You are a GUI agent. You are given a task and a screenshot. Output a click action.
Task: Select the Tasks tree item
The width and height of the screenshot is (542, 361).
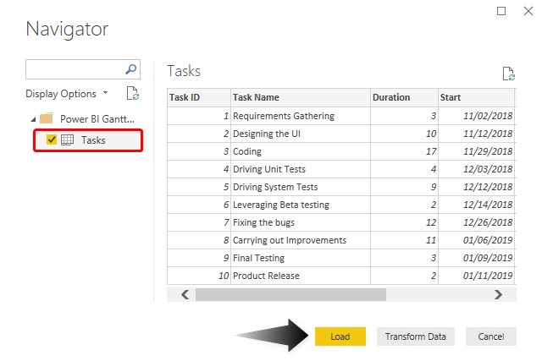coord(88,140)
